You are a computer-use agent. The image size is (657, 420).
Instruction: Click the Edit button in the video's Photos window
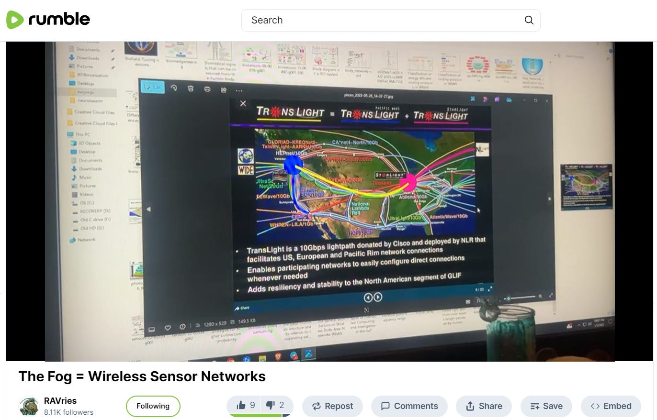[153, 87]
